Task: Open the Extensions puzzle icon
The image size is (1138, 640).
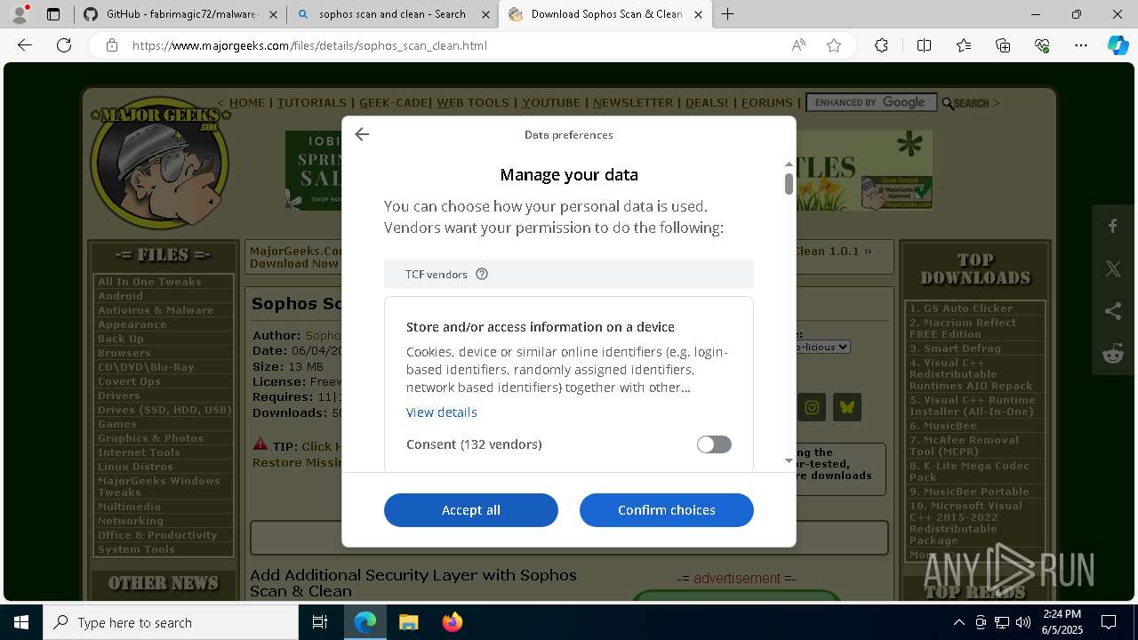Action: coord(881,45)
